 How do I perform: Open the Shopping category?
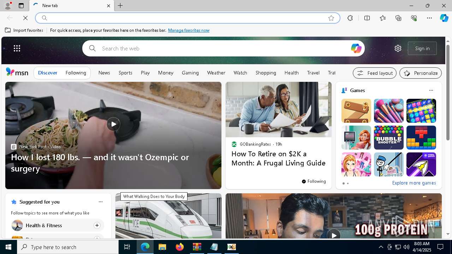(x=266, y=73)
